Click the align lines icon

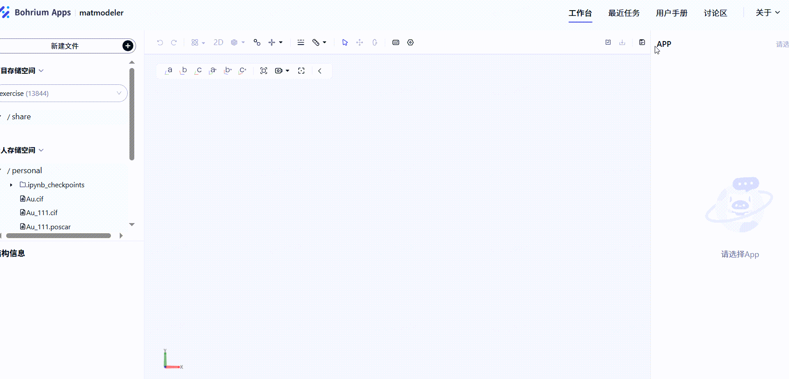click(301, 42)
